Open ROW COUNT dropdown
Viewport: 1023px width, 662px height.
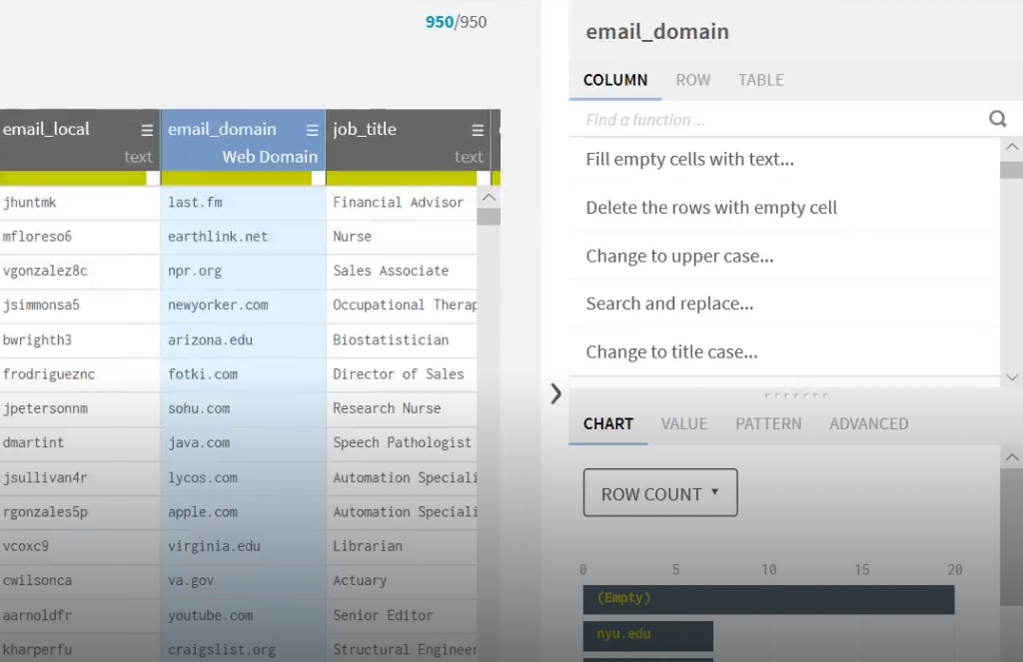click(660, 492)
